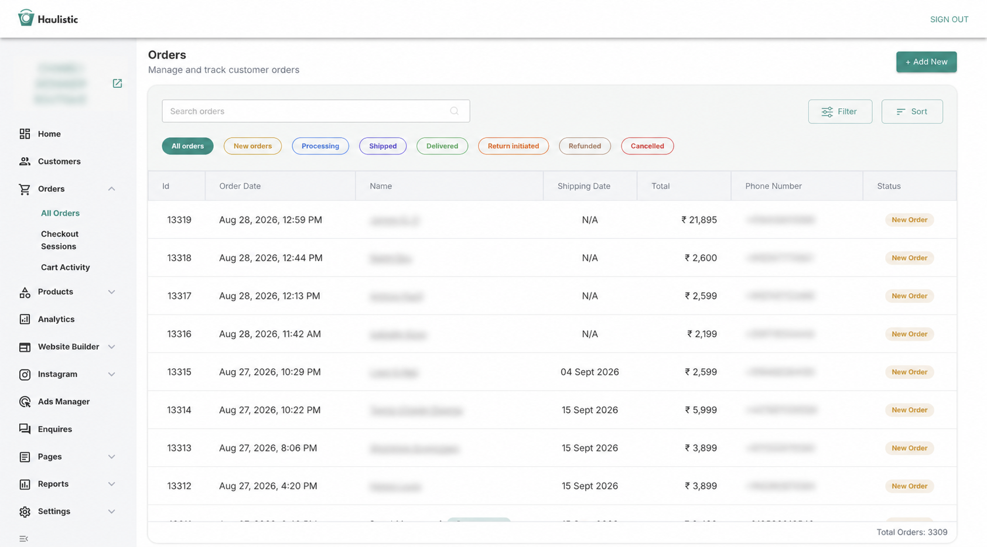
Task: Go to Home in sidebar
Action: coord(49,134)
